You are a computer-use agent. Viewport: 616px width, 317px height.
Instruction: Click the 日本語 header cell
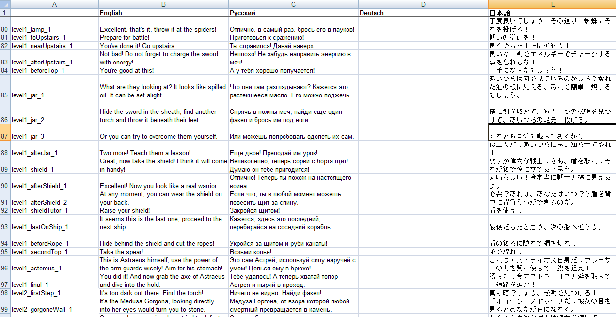[x=552, y=13]
